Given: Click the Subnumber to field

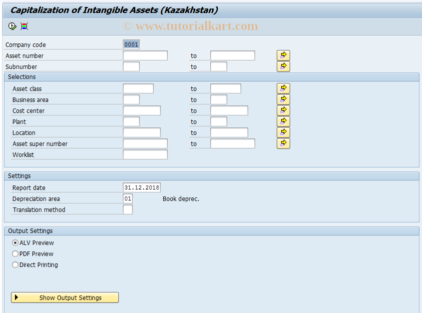Looking at the screenshot, I should pos(219,66).
